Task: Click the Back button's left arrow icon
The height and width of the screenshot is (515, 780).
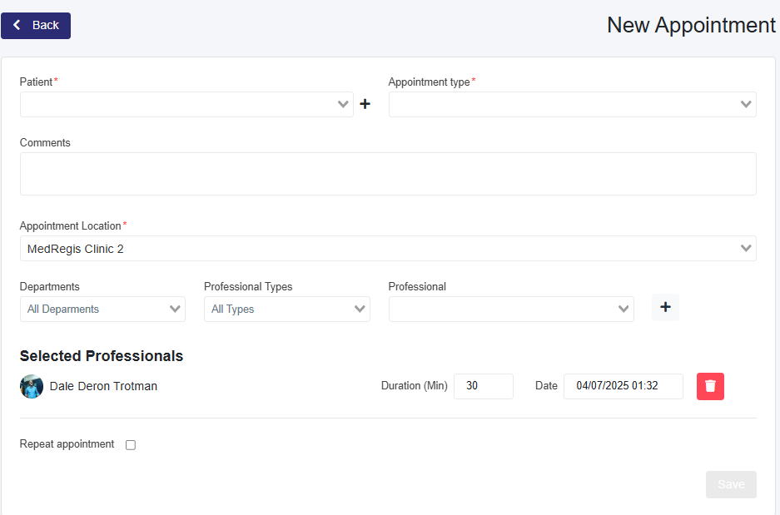Action: pos(17,25)
